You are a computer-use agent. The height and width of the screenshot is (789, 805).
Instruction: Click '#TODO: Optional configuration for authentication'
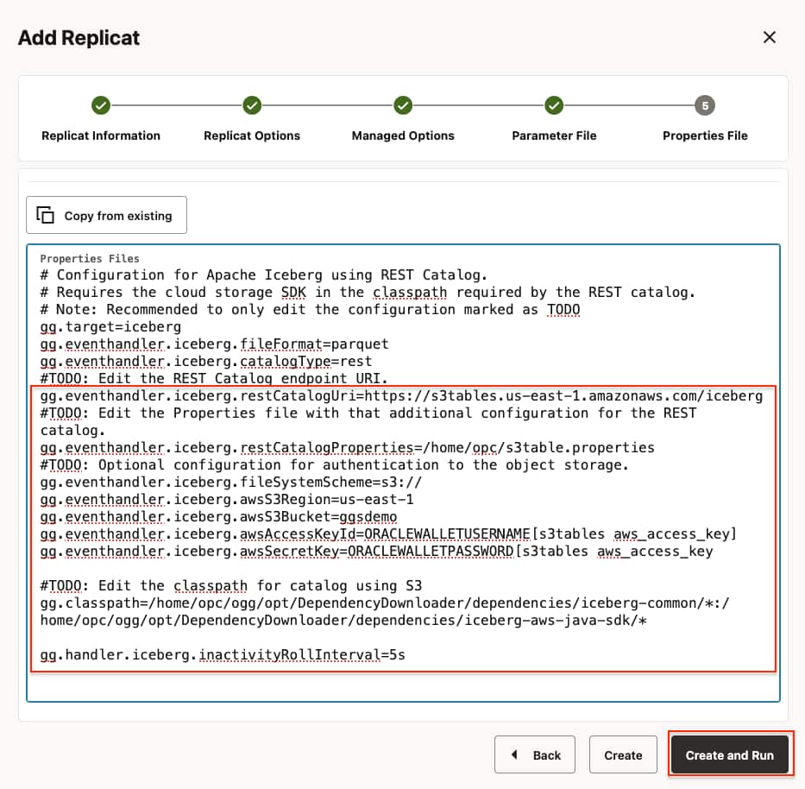(x=334, y=465)
